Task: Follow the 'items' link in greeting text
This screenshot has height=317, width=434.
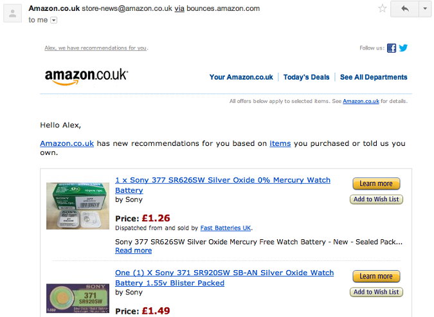Action: point(280,143)
